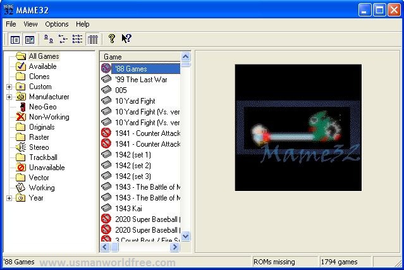
Task: Expand the Custom tree node
Action: 9,87
